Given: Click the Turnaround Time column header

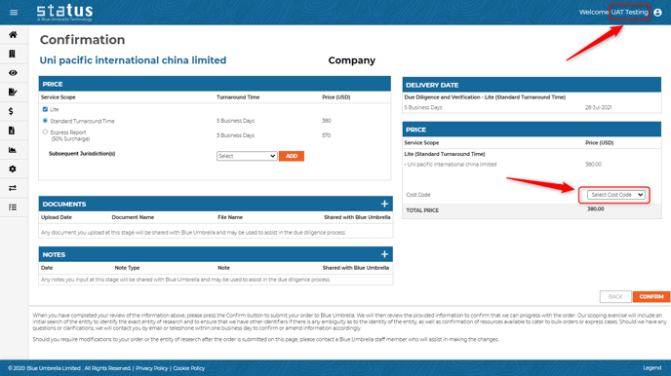Looking at the screenshot, I should (x=238, y=97).
